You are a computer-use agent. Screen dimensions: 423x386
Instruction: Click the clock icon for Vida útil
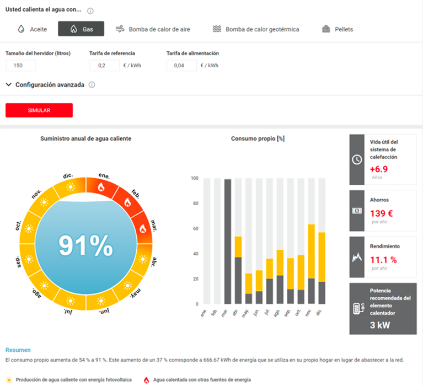[357, 159]
